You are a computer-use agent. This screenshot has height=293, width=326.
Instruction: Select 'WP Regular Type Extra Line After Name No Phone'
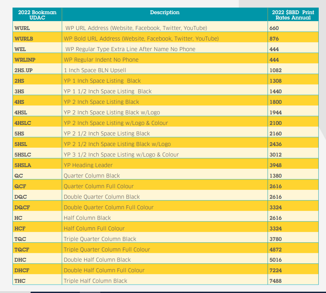click(x=130, y=49)
